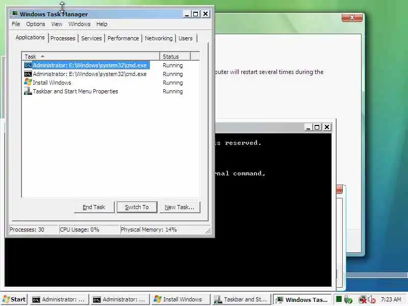Click the Safely Remove Hardware tray icon
This screenshot has width=408, height=306.
348,299
